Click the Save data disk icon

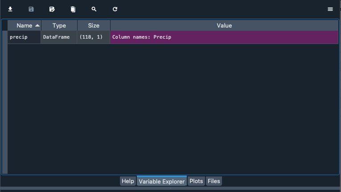[x=31, y=9]
